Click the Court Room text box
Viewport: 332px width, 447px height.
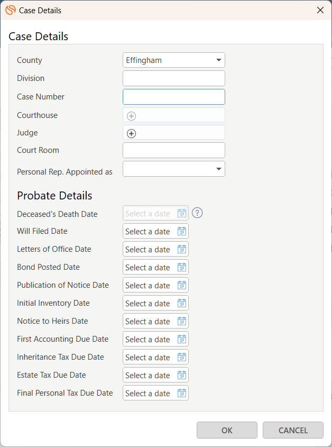(174, 150)
